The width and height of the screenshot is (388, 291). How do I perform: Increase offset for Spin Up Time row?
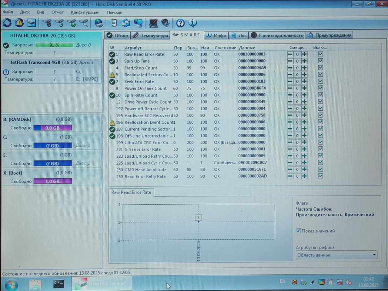pos(304,61)
